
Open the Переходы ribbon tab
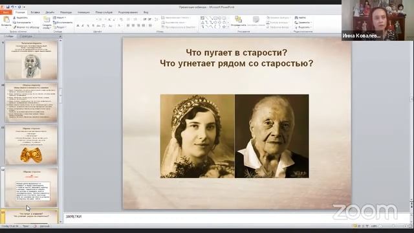tap(66, 12)
